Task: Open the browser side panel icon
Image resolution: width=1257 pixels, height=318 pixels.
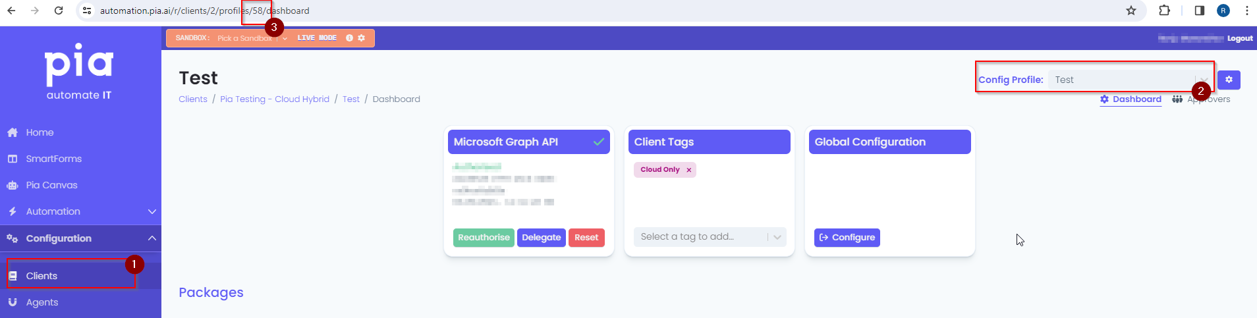Action: tap(1199, 11)
